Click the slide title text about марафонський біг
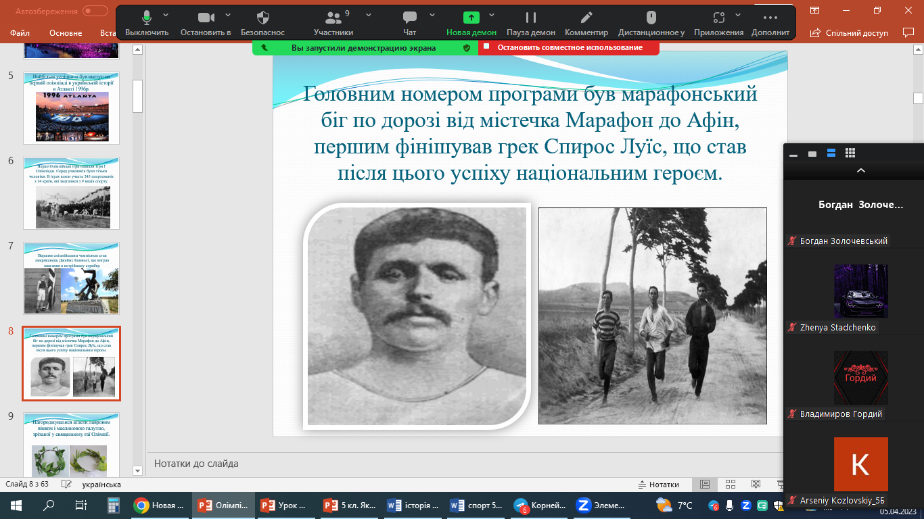This screenshot has height=519, width=924. pos(530,133)
